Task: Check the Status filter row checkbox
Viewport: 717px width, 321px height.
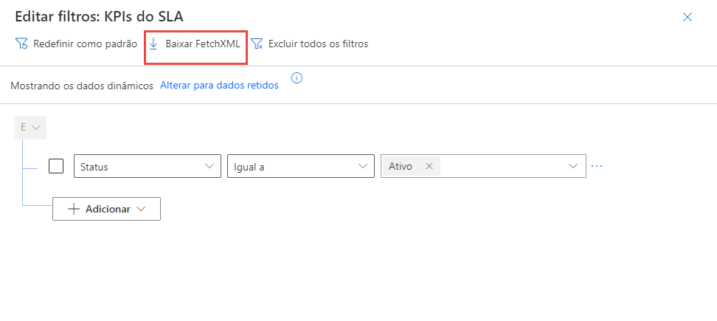Action: pos(56,166)
